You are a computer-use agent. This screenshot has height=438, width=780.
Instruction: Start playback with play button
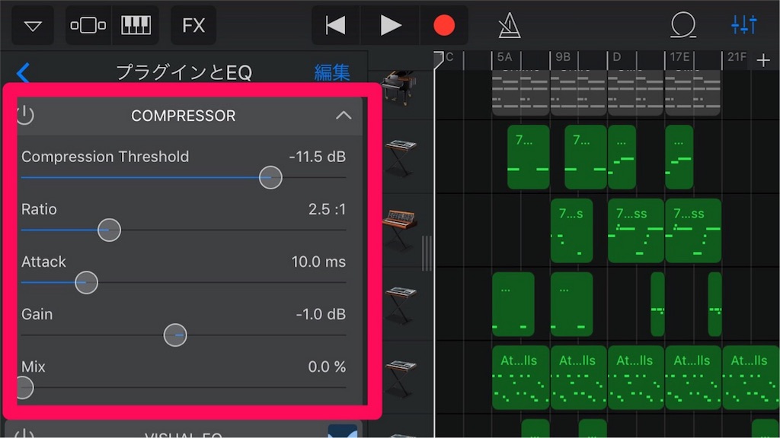(x=390, y=25)
